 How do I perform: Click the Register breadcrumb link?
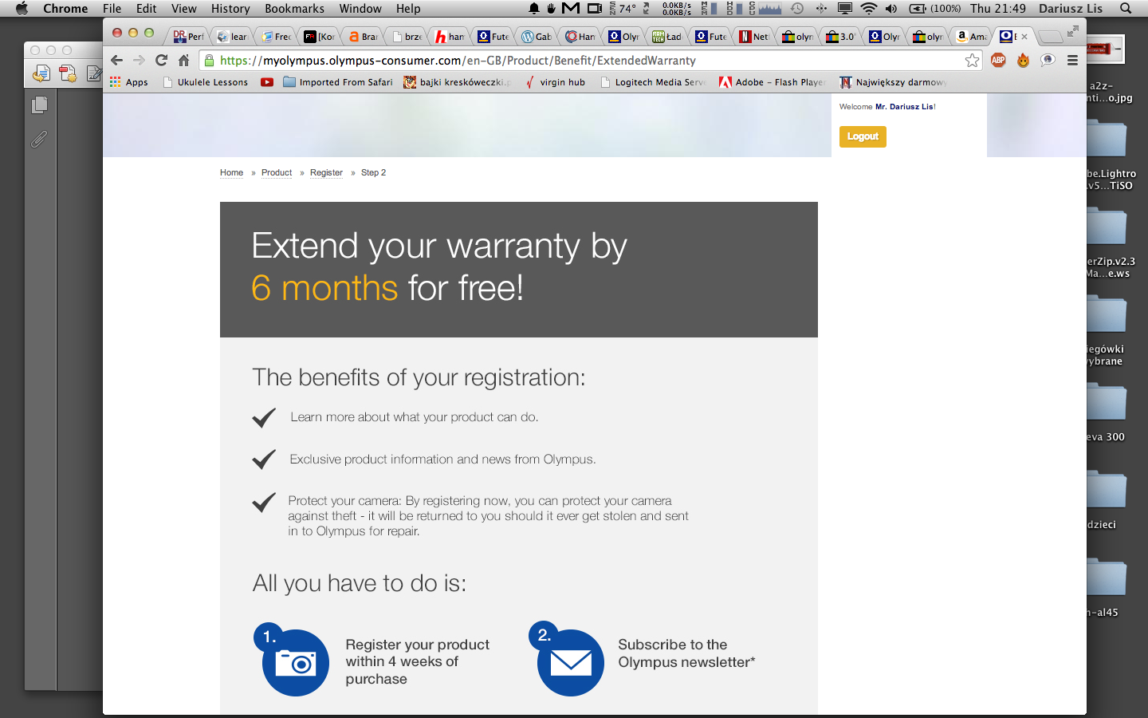coord(326,172)
